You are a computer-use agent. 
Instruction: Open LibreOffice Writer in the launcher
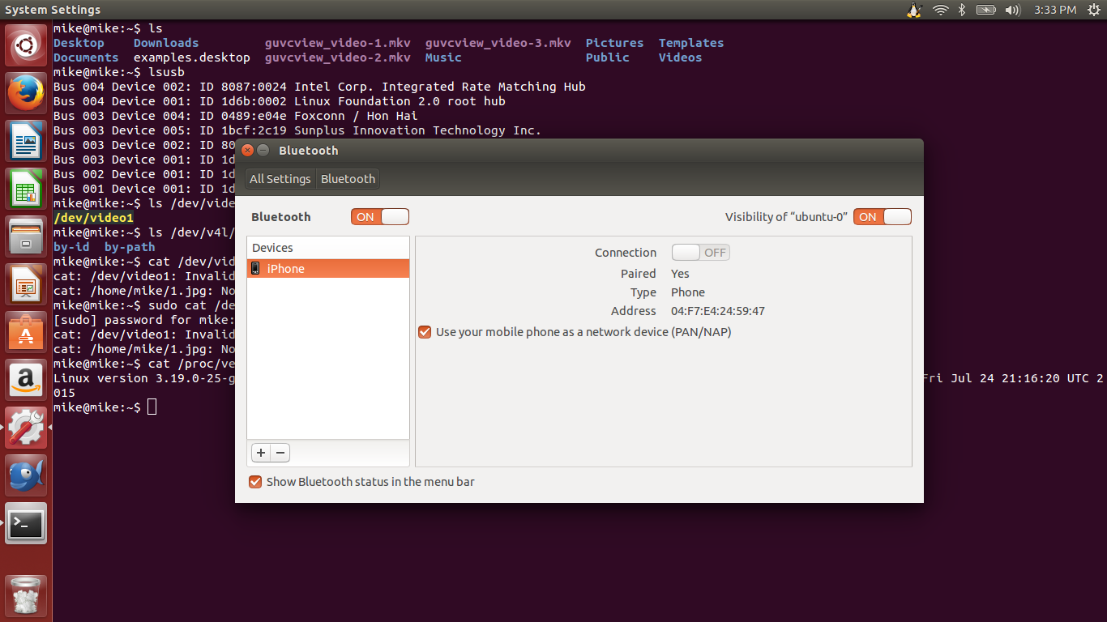point(27,141)
